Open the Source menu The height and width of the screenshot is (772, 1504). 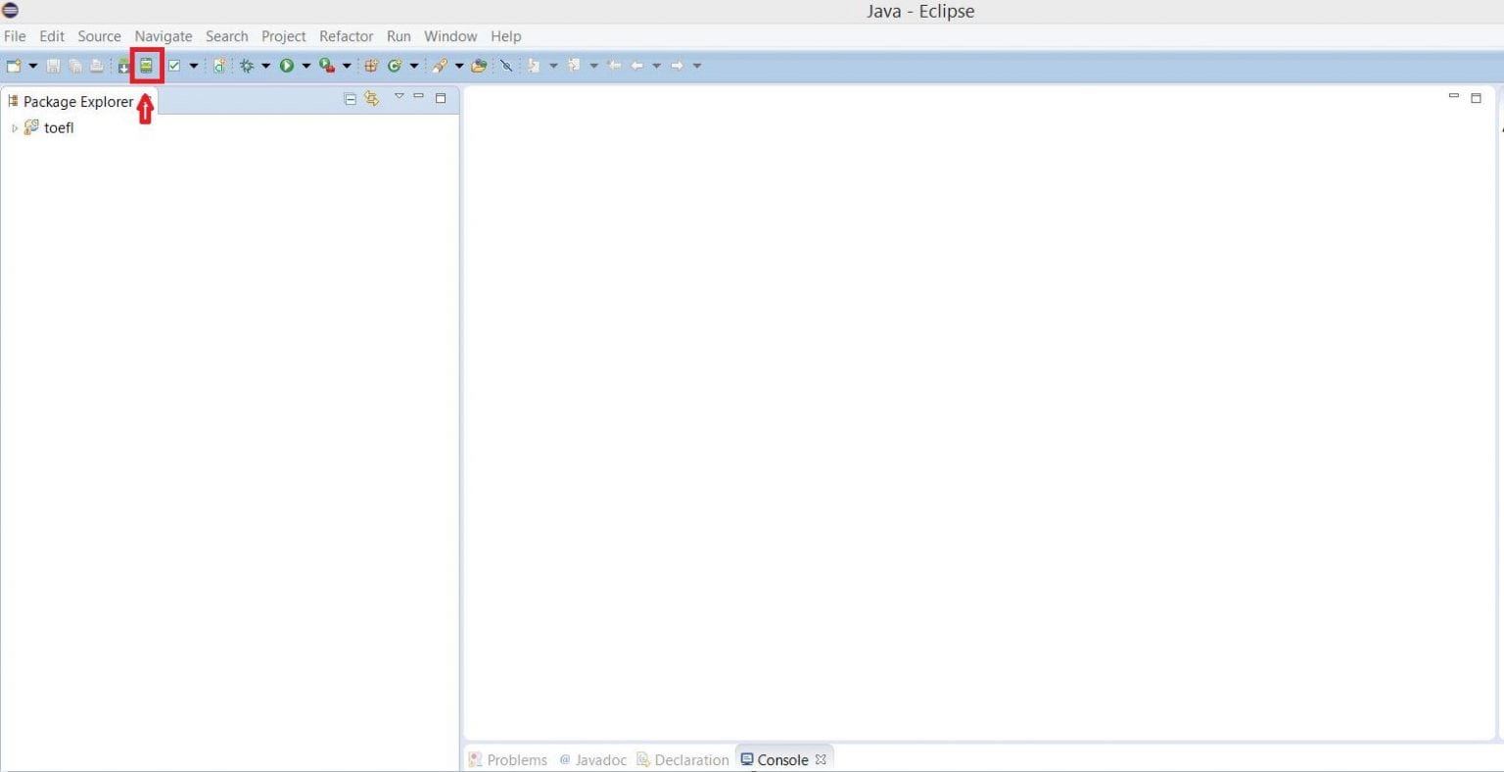(x=99, y=36)
